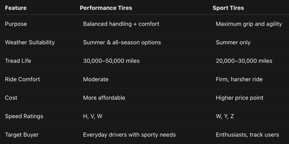289x144 pixels.
Task: Click the 'More affordable' cell
Action: click(x=104, y=98)
